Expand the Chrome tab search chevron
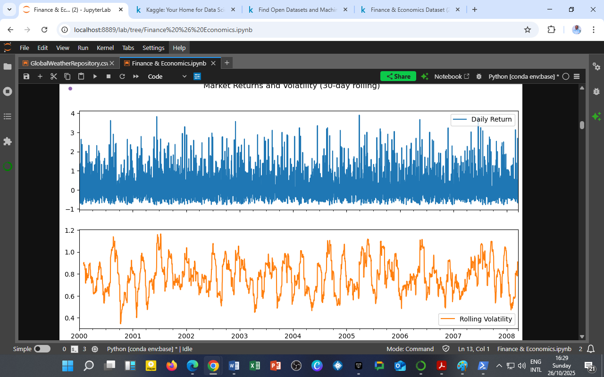 9,9
